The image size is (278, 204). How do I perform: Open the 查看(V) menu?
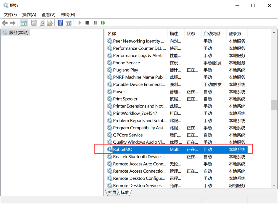tap(48, 15)
